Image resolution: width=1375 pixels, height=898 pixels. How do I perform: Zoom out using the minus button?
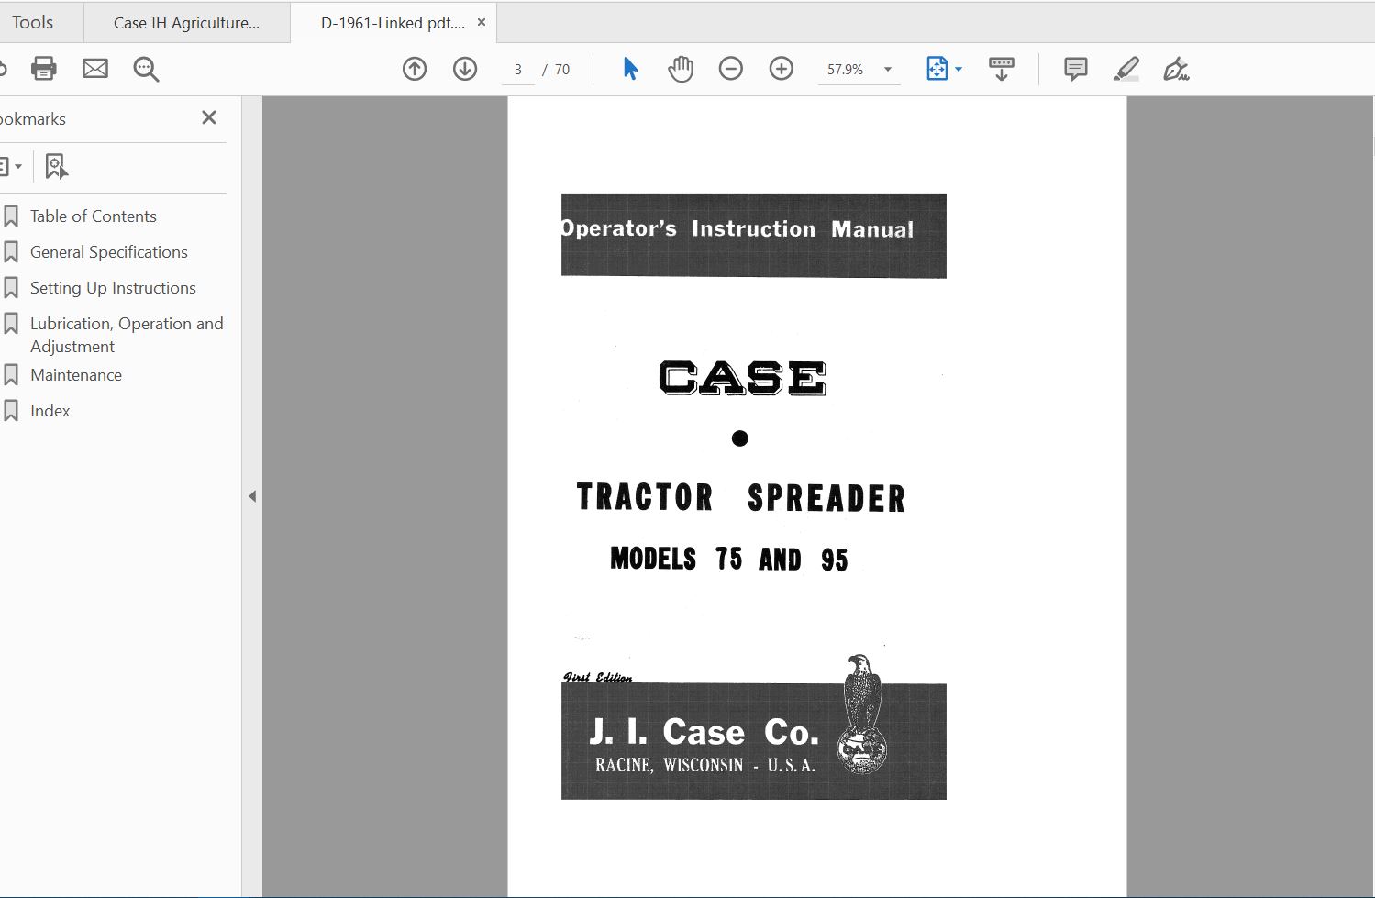(x=730, y=69)
